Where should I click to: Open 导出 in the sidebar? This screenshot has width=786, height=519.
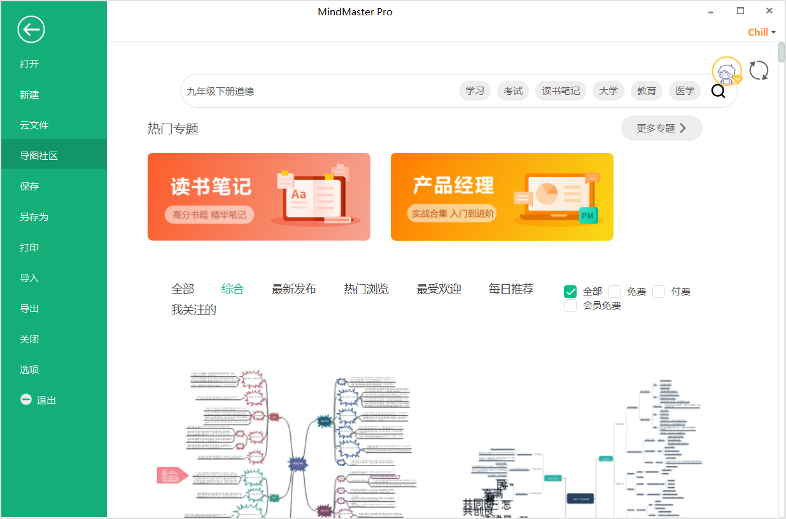tap(54, 308)
